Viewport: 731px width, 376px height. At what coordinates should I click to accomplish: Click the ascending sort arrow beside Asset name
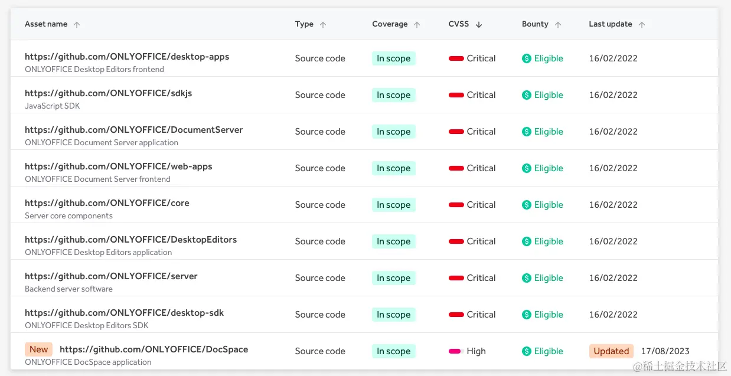click(x=77, y=24)
